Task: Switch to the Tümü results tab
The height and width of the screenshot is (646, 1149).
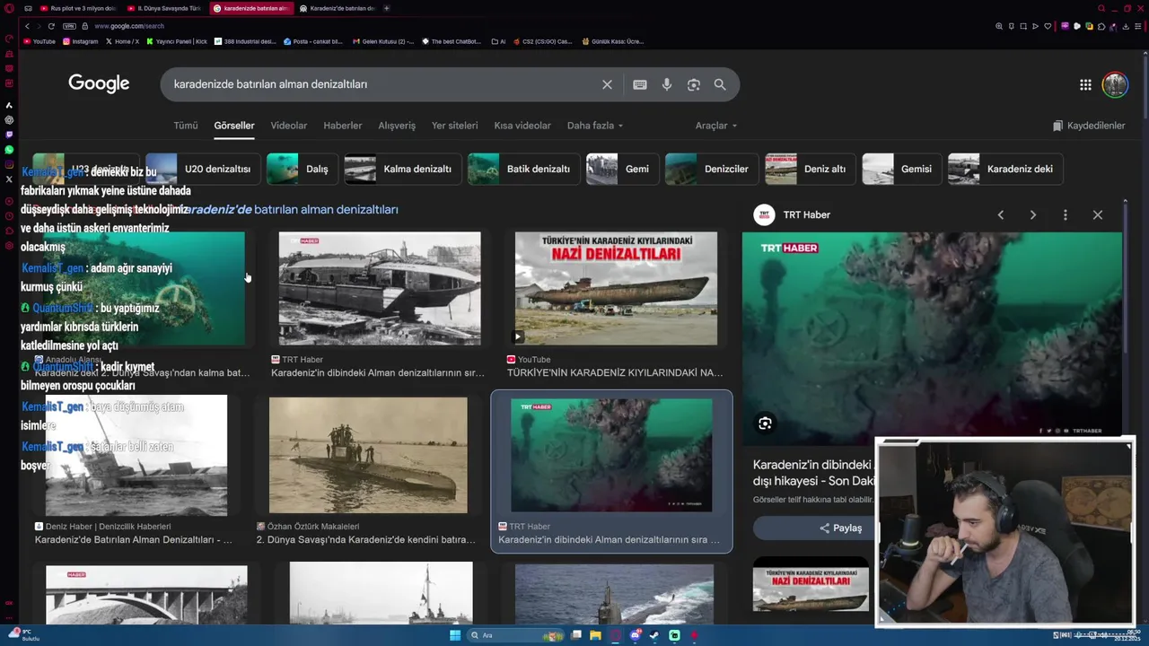Action: pos(186,126)
